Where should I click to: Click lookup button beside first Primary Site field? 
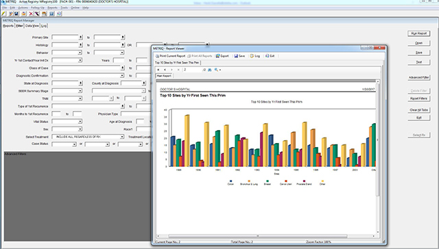[81, 37]
